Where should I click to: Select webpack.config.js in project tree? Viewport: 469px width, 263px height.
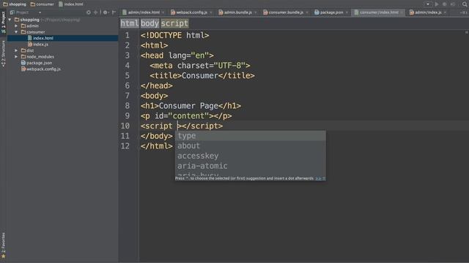41,69
